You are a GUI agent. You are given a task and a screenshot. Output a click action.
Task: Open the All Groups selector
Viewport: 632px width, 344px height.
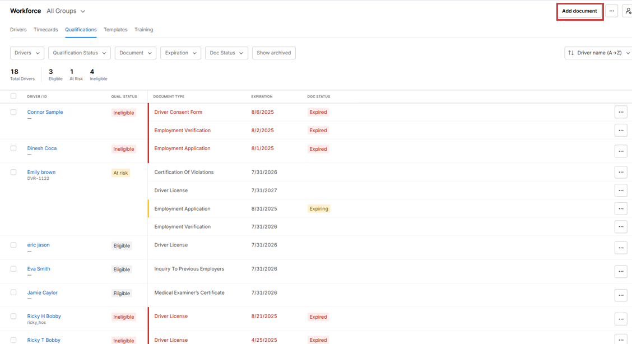click(x=66, y=11)
